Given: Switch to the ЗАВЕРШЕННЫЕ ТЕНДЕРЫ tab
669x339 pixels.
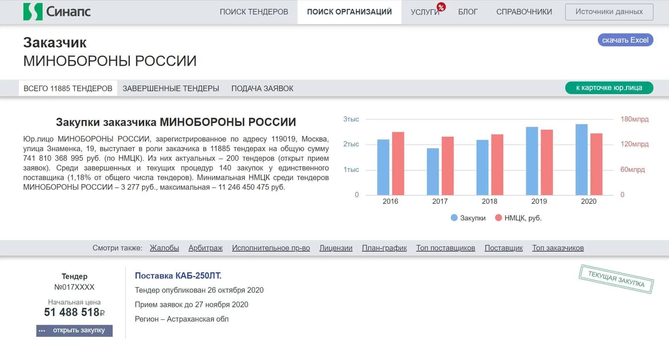Looking at the screenshot, I should click(171, 89).
